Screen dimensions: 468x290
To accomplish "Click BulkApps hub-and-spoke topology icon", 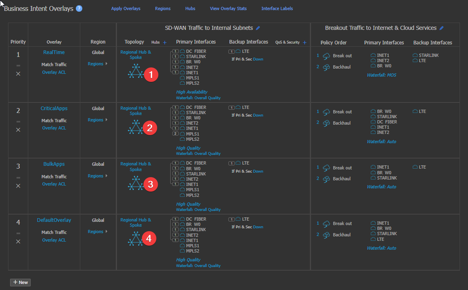I will [136, 183].
